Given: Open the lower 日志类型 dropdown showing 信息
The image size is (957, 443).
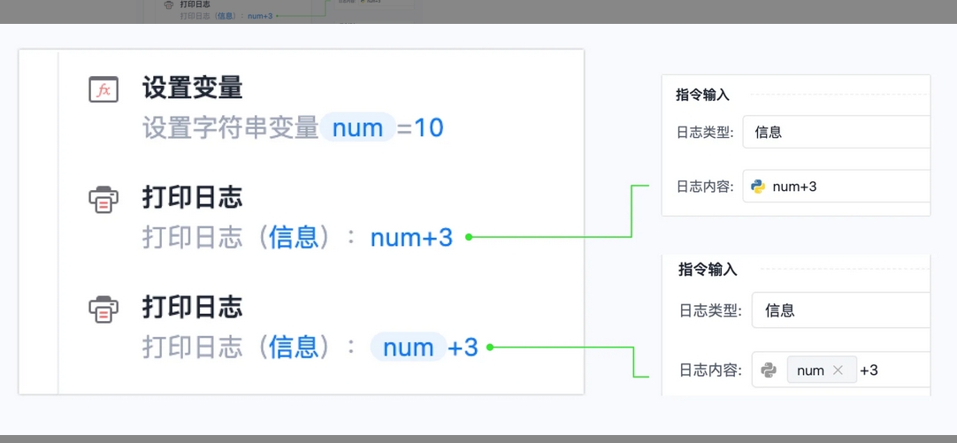Looking at the screenshot, I should coord(840,310).
